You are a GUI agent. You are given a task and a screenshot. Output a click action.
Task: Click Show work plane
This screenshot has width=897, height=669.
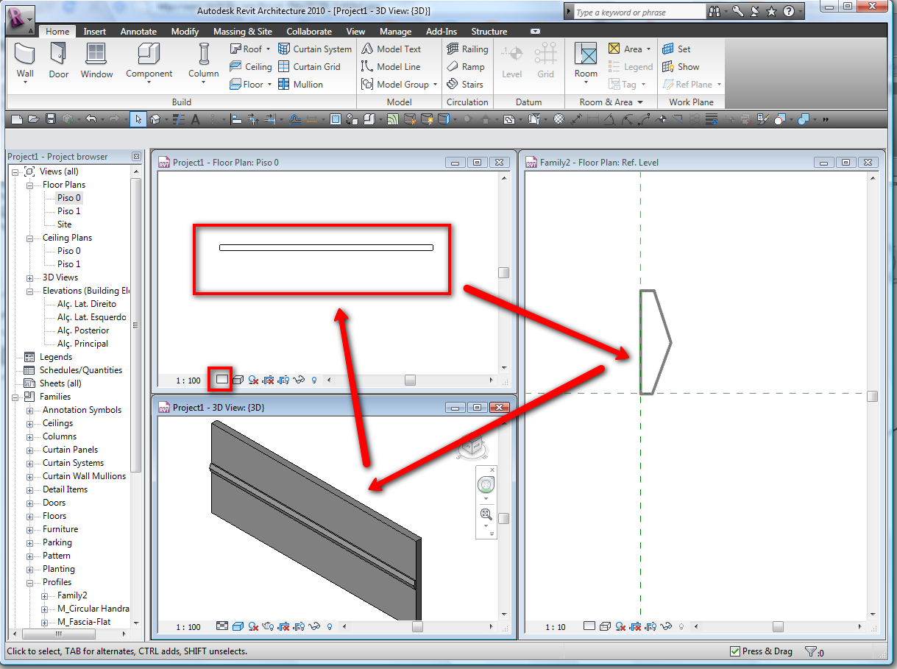(680, 66)
